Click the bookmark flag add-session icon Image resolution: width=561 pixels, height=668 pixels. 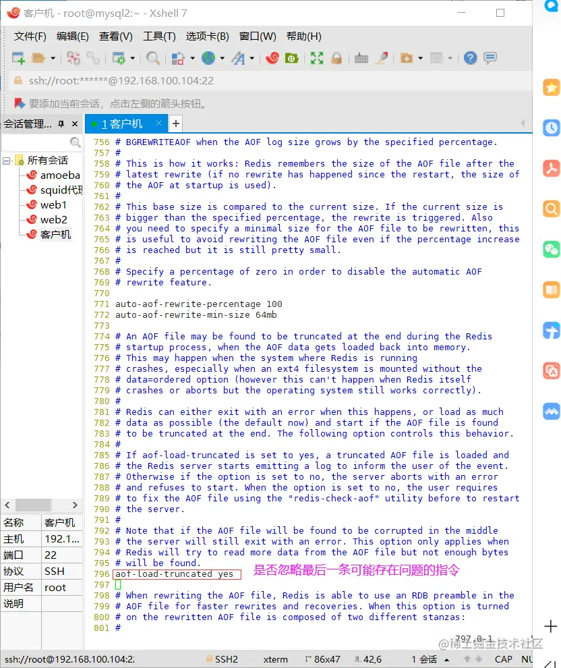click(19, 103)
